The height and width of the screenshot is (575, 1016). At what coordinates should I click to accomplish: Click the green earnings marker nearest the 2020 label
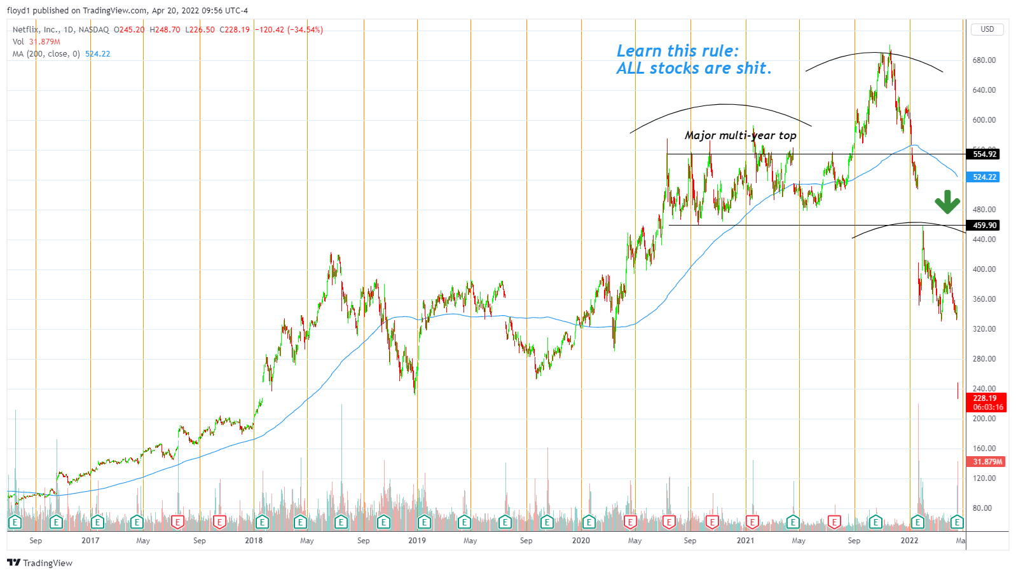tap(589, 522)
